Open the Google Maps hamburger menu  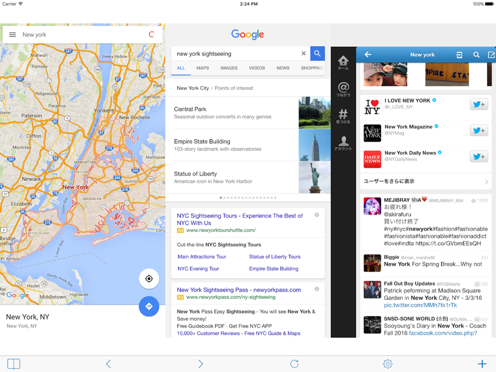12,35
